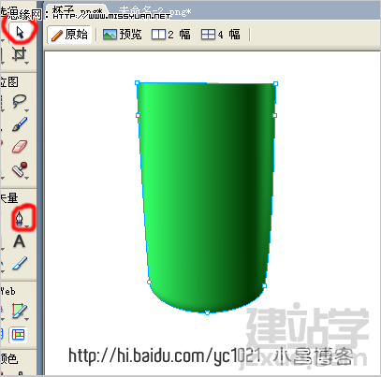This screenshot has height=377, width=381.
Task: Select the Rubber Stamp tool
Action: pos(20,169)
